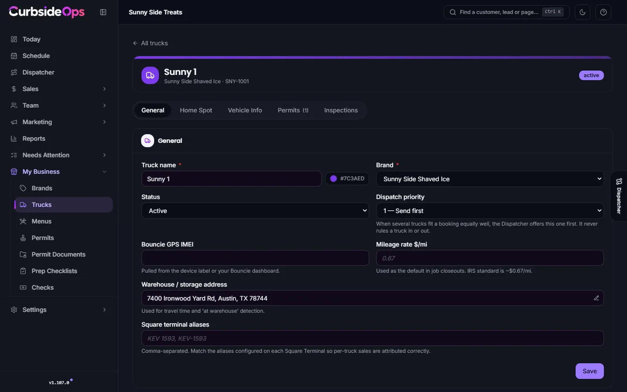Open help question mark icon

coord(603,12)
